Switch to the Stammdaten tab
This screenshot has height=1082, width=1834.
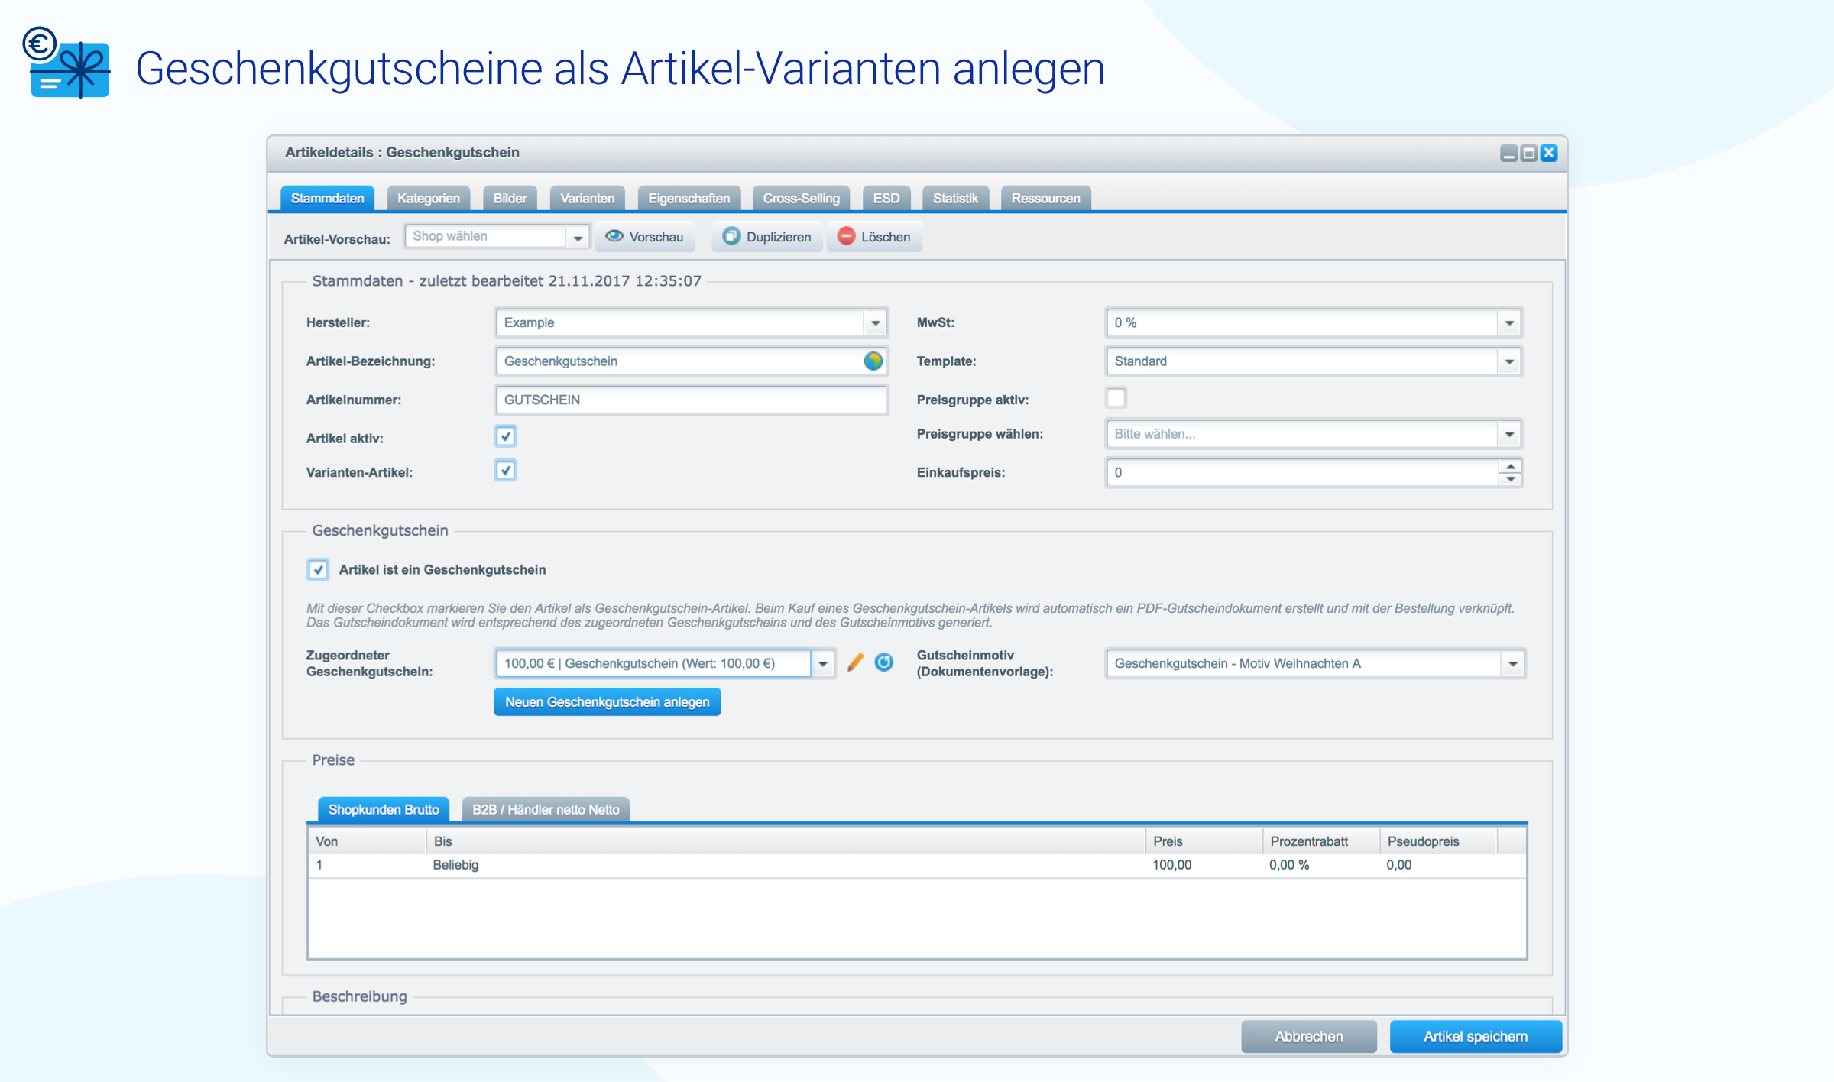[x=327, y=198]
